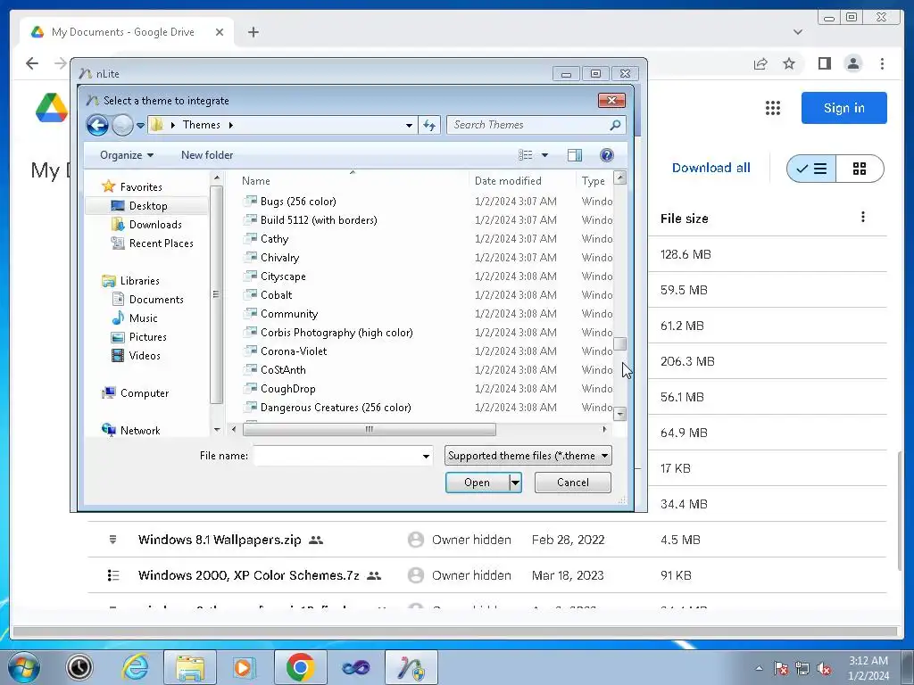Image resolution: width=914 pixels, height=685 pixels.
Task: Click the Chrome icon in the taskbar
Action: [x=300, y=667]
